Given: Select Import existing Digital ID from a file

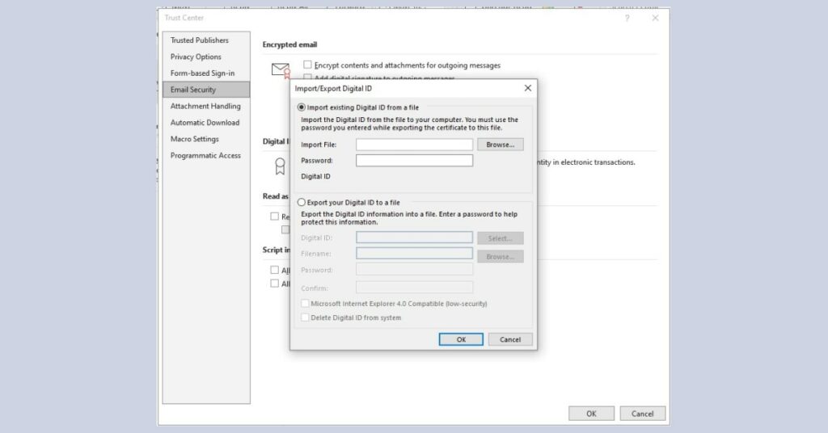Looking at the screenshot, I should pos(302,107).
